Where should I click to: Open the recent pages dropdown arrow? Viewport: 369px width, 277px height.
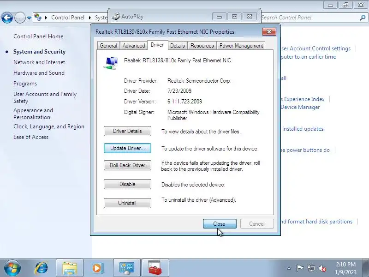tap(29, 18)
